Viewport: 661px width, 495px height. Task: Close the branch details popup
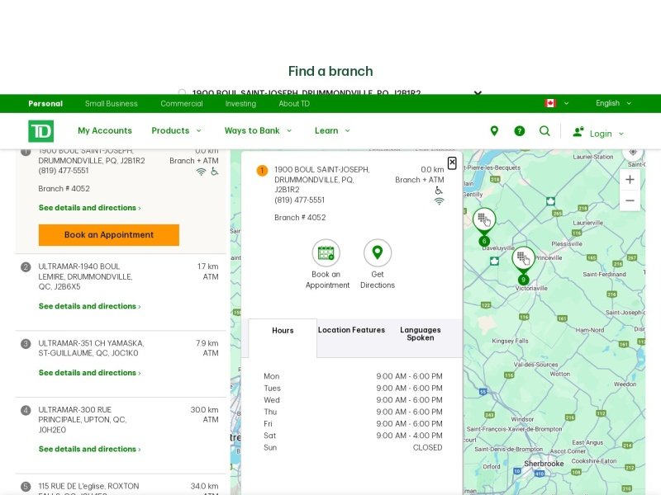[452, 163]
